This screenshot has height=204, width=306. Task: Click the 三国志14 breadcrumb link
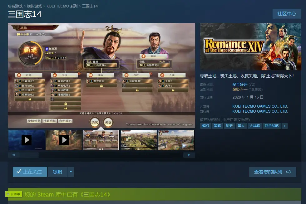click(90, 6)
